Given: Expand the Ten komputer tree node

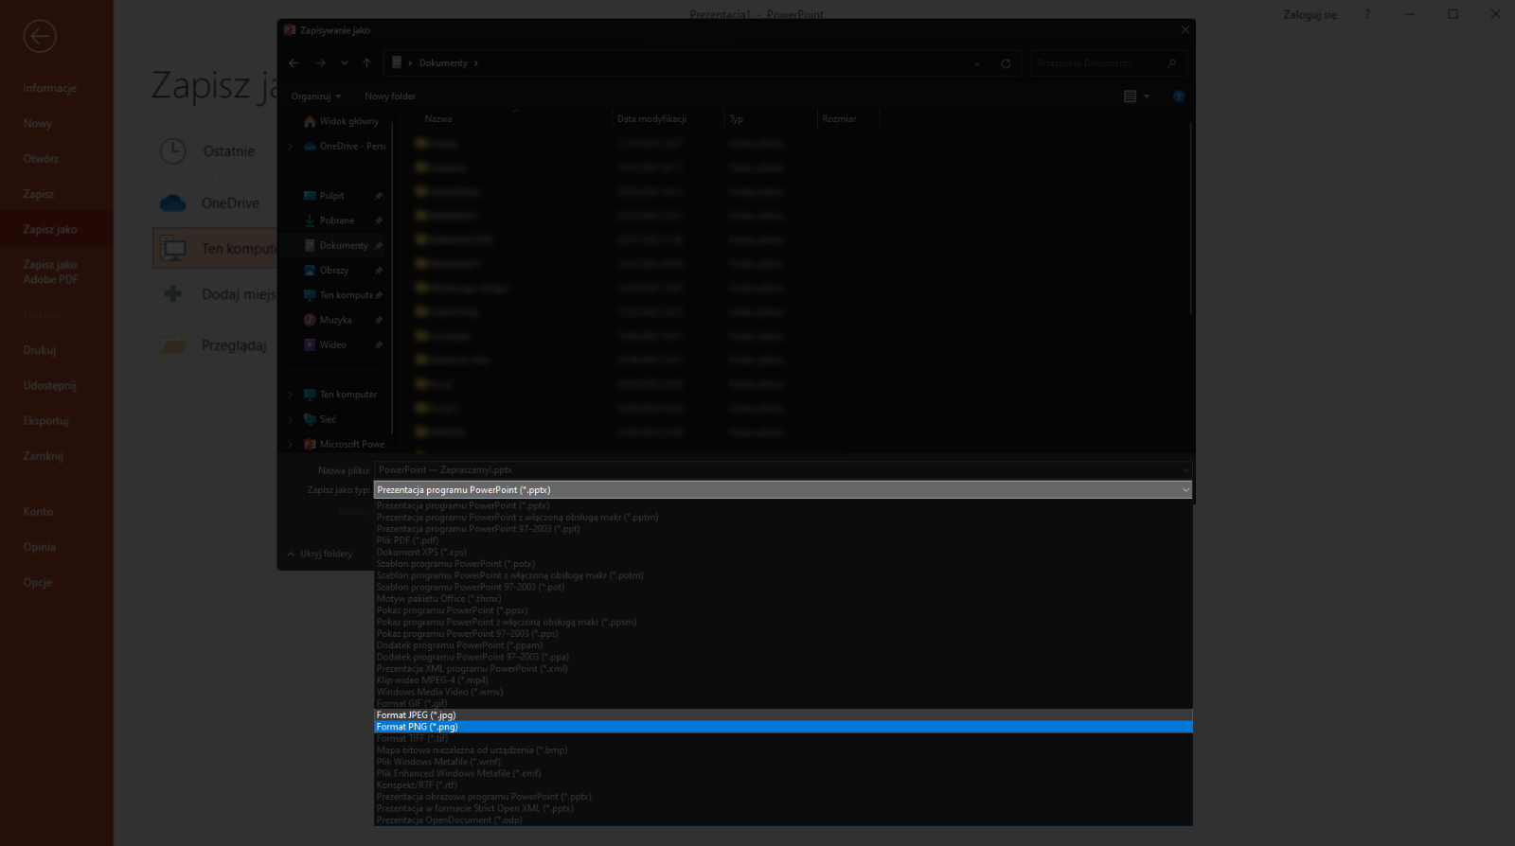Looking at the screenshot, I should coord(291,395).
